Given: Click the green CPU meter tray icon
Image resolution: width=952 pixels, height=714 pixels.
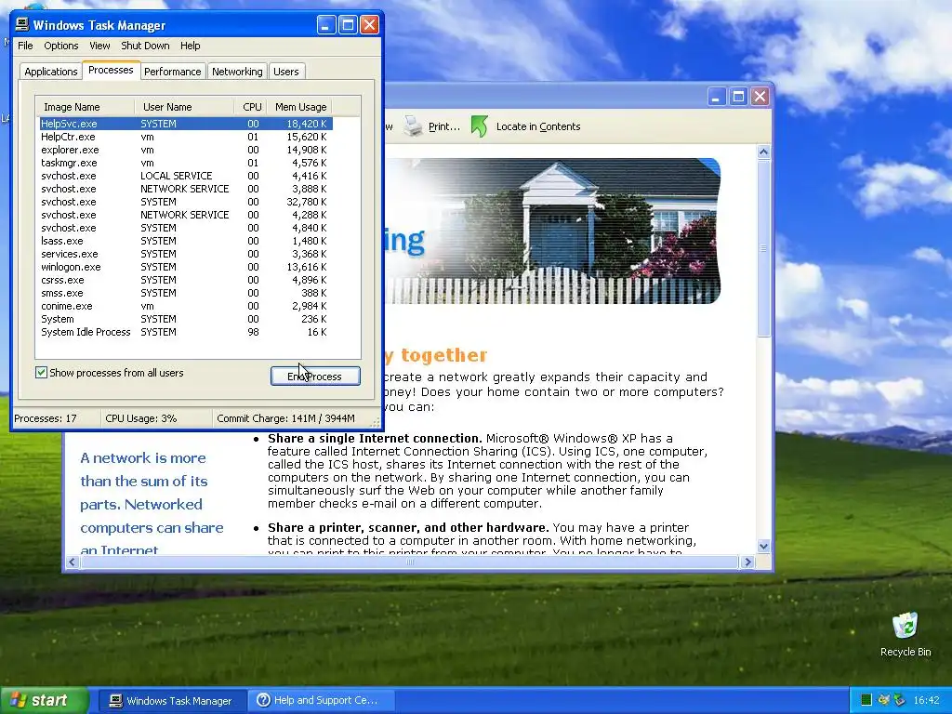Looking at the screenshot, I should click(866, 700).
